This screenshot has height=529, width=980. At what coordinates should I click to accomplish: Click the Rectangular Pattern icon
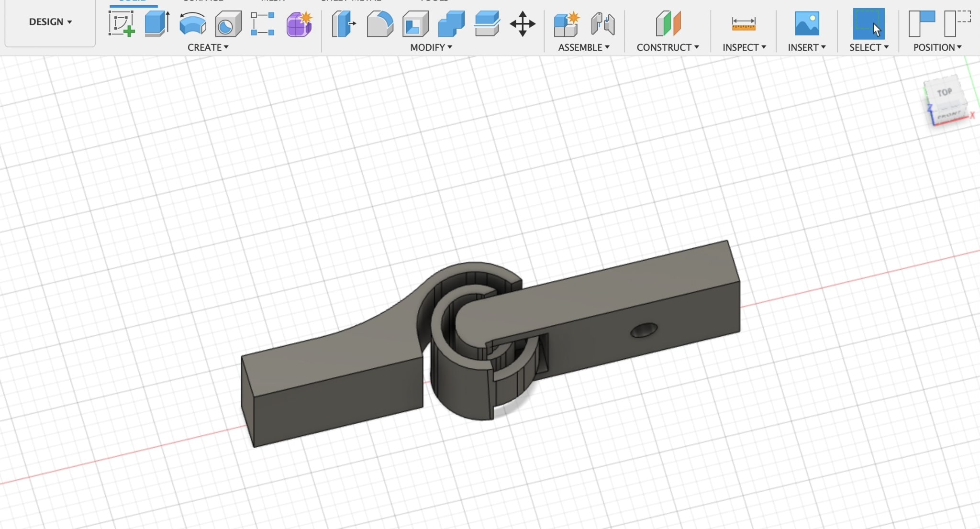263,23
